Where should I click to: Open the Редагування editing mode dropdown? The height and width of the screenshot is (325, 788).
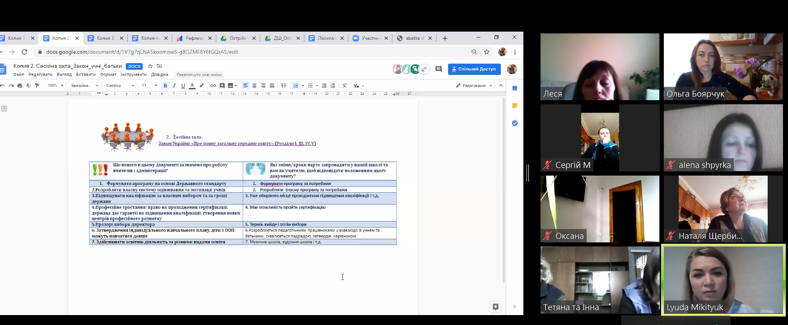coord(474,85)
